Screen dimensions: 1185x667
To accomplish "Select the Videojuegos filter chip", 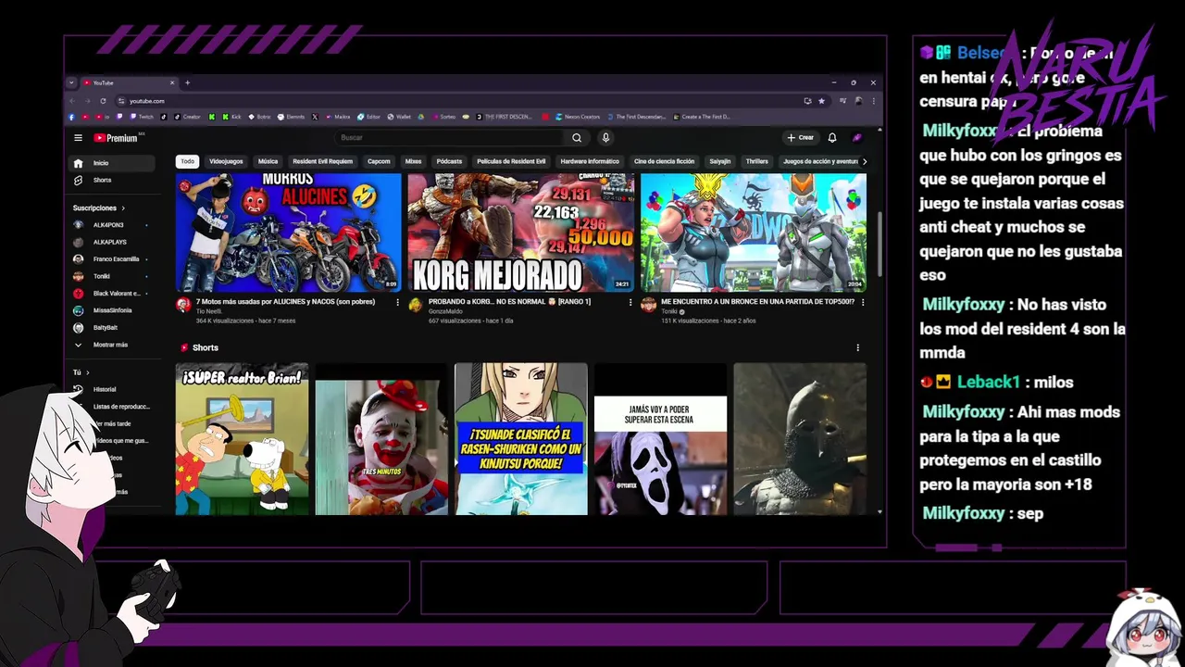I will pos(226,161).
